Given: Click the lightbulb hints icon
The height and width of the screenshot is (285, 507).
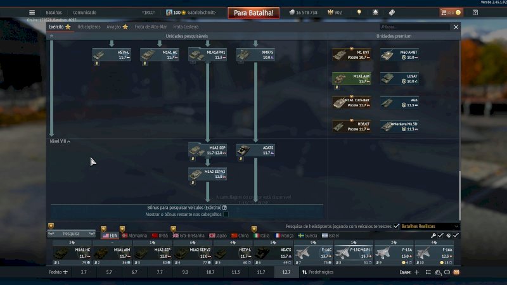Looking at the screenshot, I should coord(359,13).
